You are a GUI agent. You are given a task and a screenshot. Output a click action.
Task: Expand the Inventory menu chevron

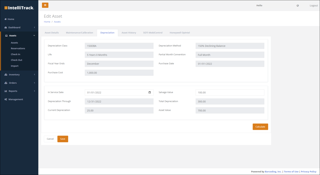tap(34, 75)
